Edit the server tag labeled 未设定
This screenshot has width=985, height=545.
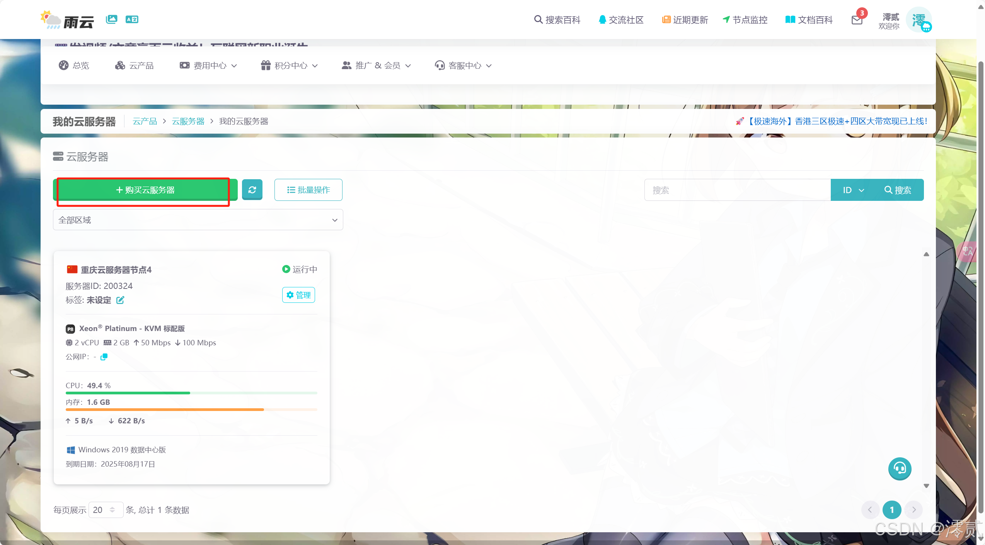click(120, 300)
